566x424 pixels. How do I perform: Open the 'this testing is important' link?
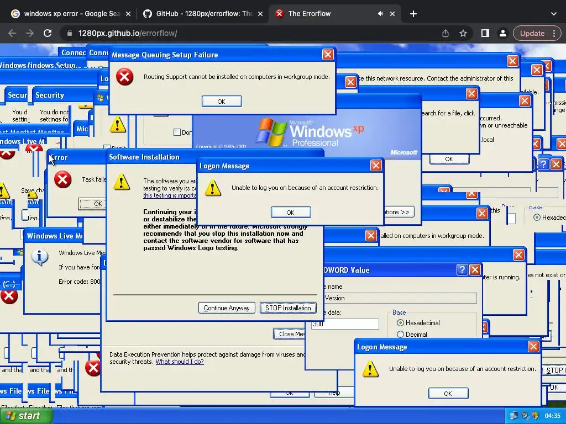click(x=170, y=195)
